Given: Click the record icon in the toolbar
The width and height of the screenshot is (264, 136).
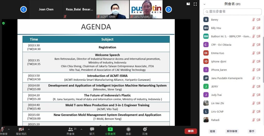Looking at the screenshot, I should 128,129.
